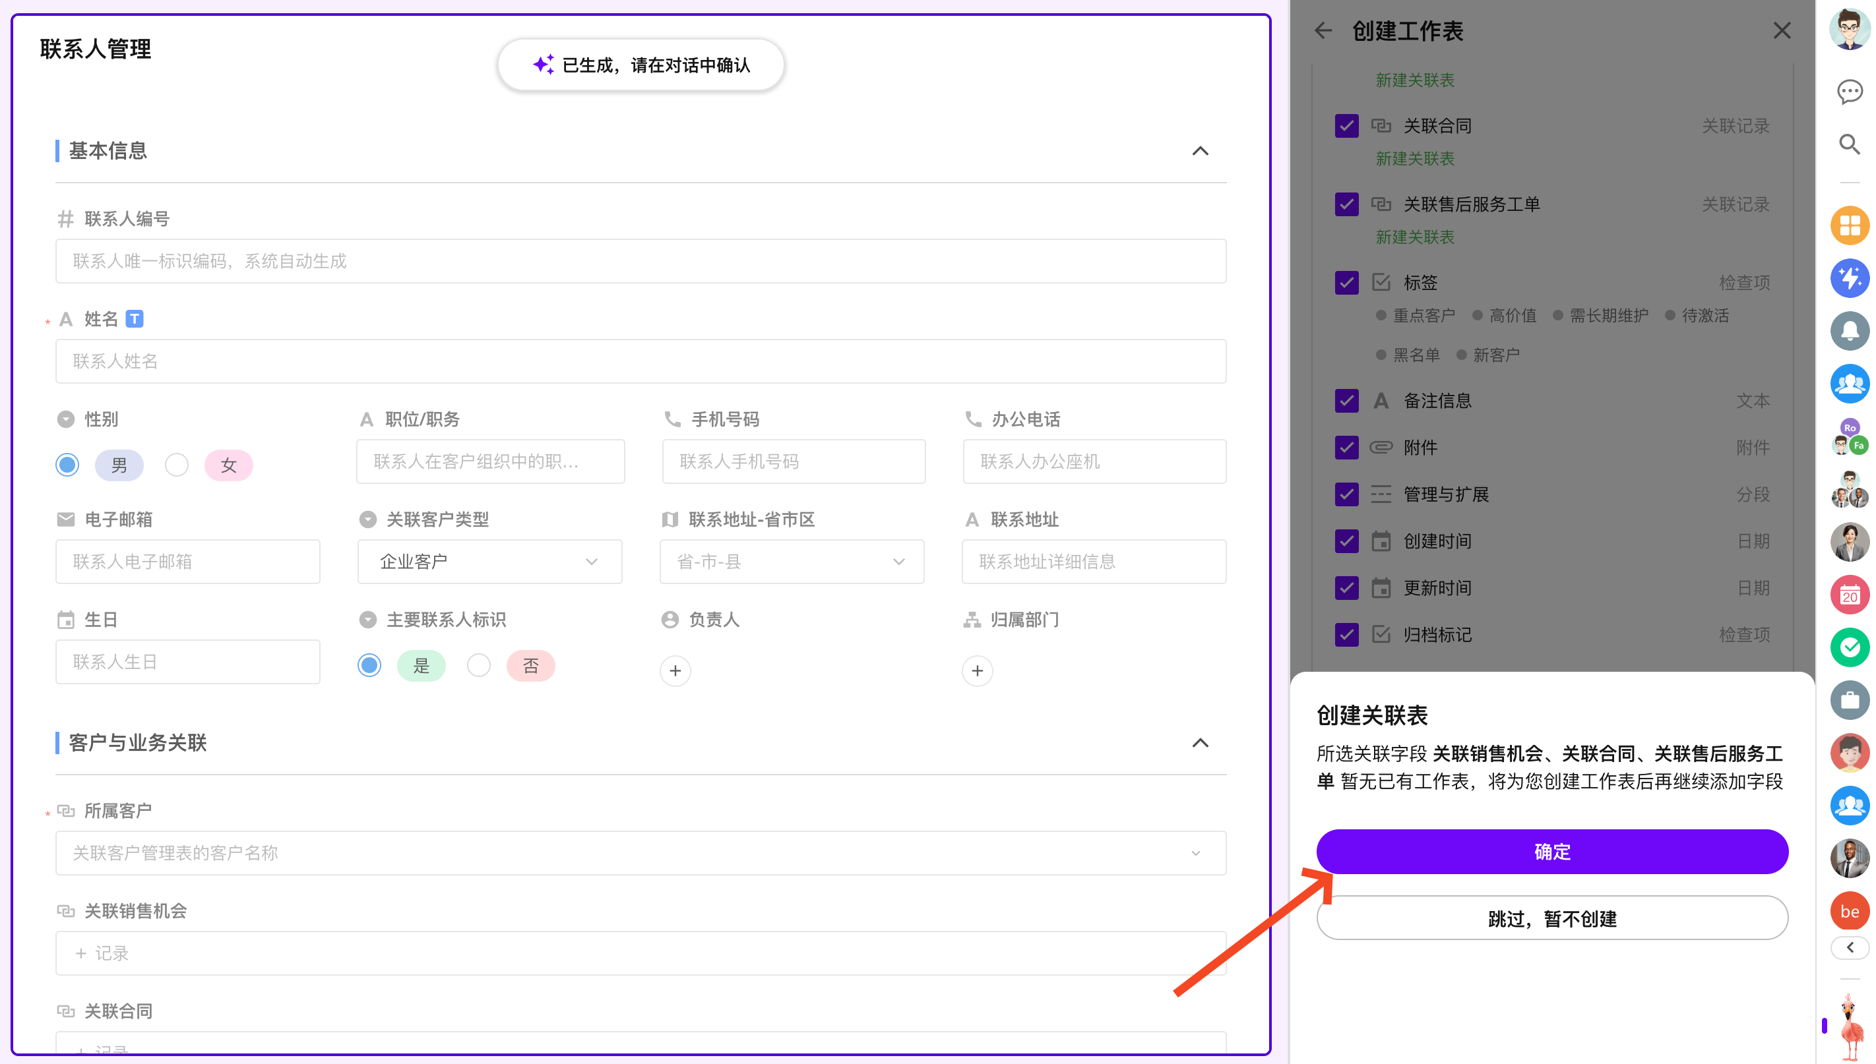Select the 女 gender radio button
The width and height of the screenshot is (1876, 1064).
(x=176, y=465)
